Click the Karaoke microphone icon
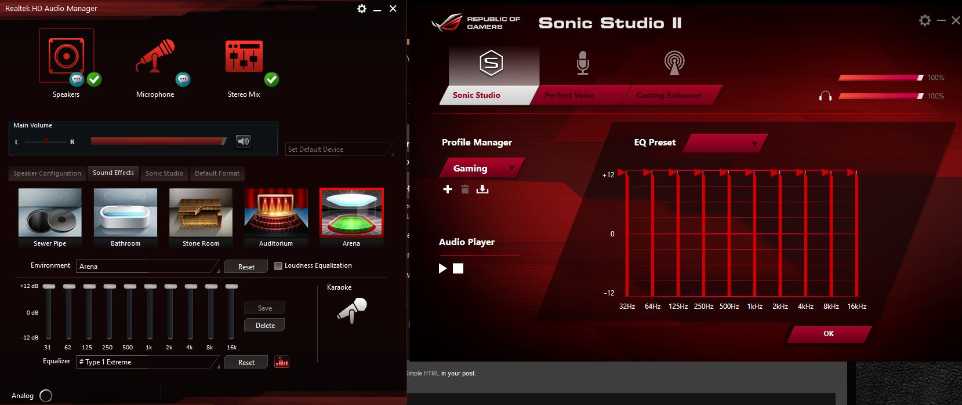This screenshot has width=962, height=405. coord(351,310)
